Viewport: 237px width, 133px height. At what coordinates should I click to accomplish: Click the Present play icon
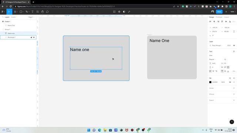click(226, 11)
